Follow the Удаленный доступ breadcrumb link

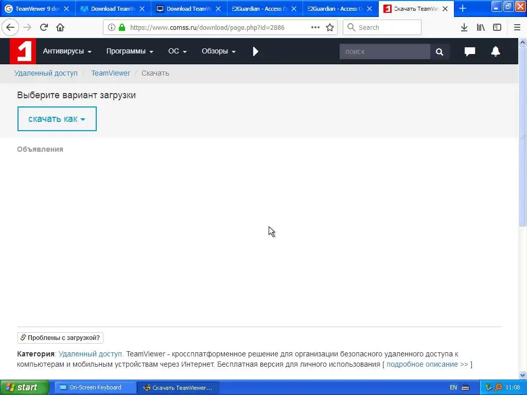46,73
